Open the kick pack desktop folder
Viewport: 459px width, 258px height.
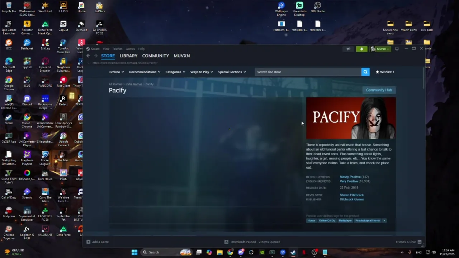pos(427,26)
